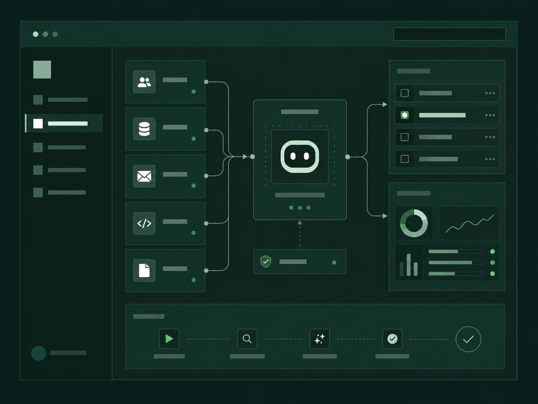
Task: Click the line trend chart
Action: point(469,223)
